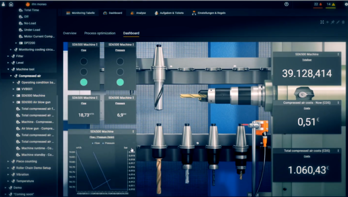The height and width of the screenshot is (197, 348).
Task: Open the user profile icon
Action: pyautogui.click(x=3, y=4)
